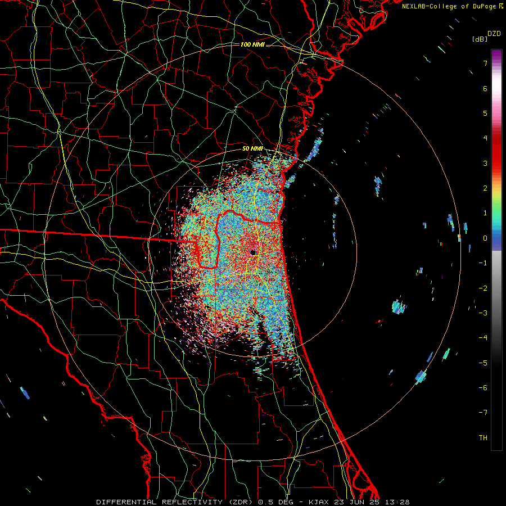Image resolution: width=506 pixels, height=506 pixels.
Task: Click the black KJAX radar site dot
Action: coord(254,252)
